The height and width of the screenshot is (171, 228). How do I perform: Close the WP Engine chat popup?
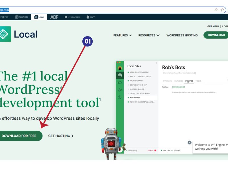(x=190, y=142)
